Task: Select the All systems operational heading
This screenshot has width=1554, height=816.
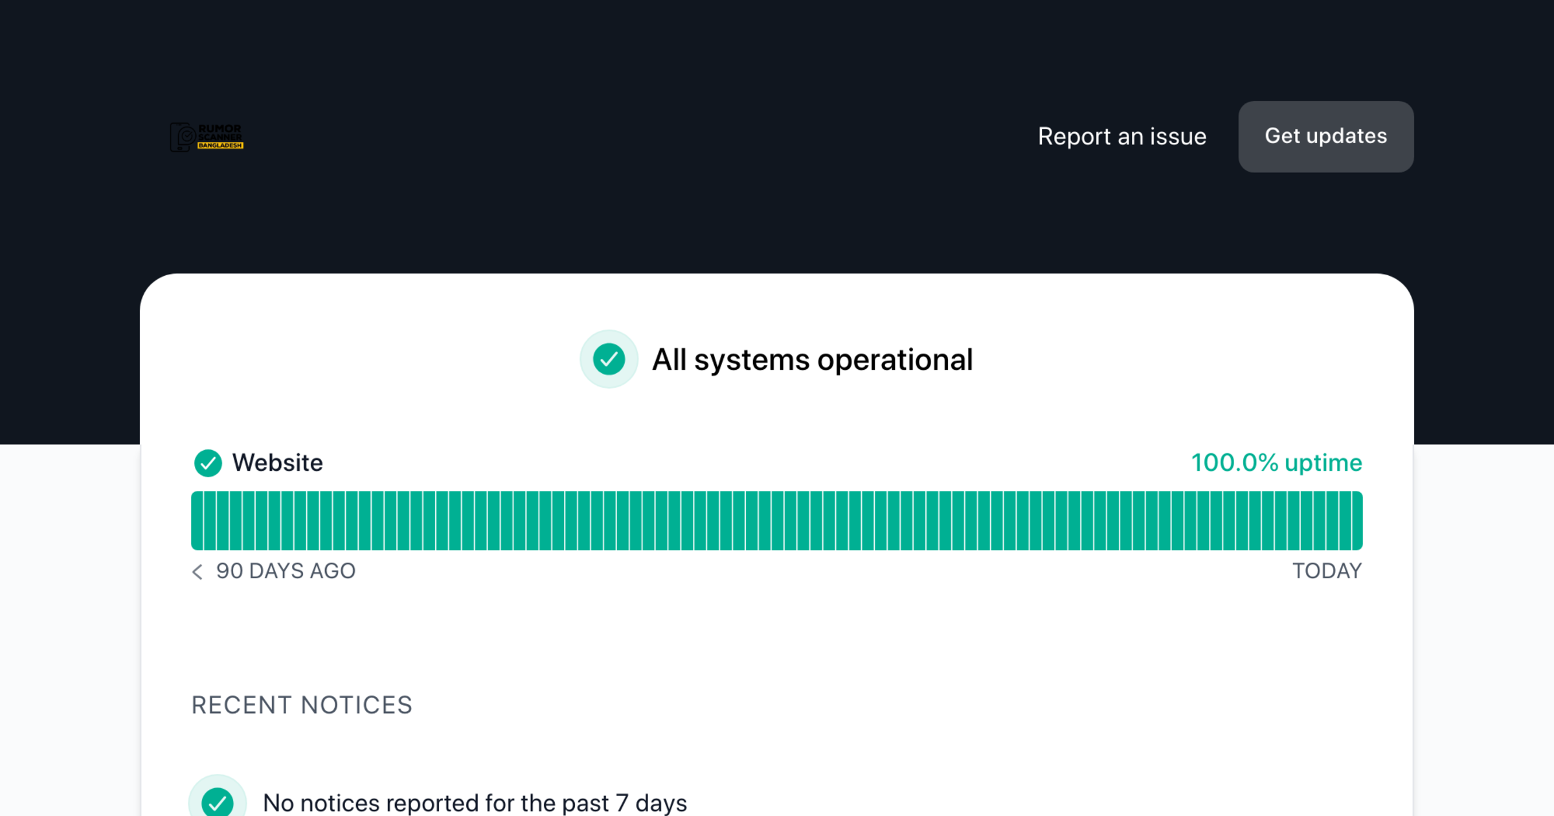Action: (812, 359)
